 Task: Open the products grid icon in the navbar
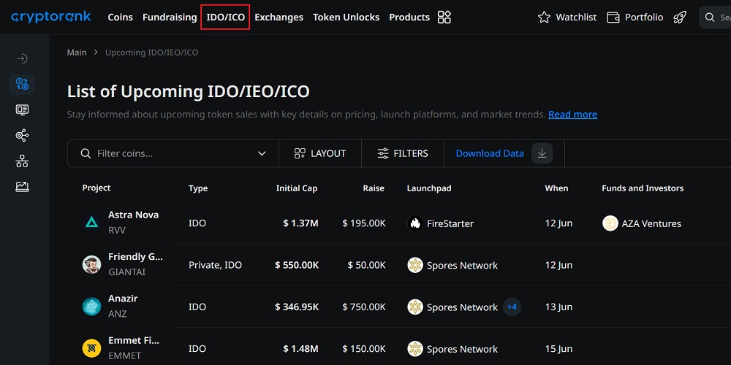tap(444, 17)
